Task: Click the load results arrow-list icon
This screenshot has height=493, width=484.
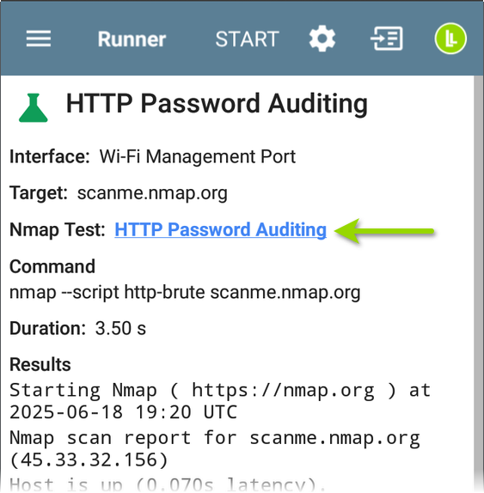Action: [387, 39]
